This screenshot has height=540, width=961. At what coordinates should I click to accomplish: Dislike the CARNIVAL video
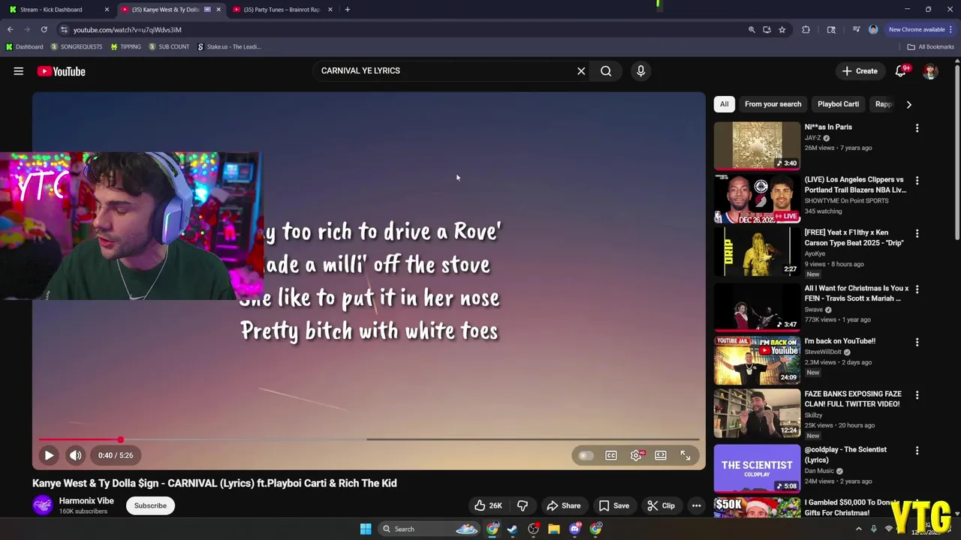(523, 505)
